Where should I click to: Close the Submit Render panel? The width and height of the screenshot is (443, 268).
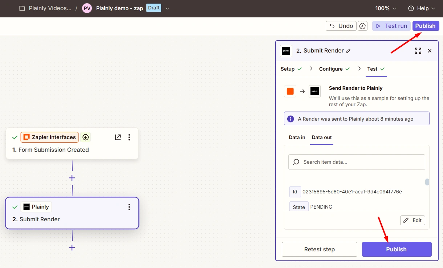[430, 51]
